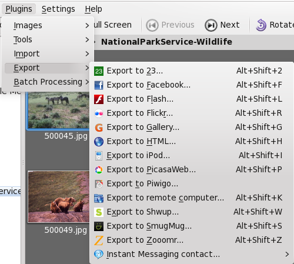Screen dimensions: 294x264
Task: Open the Help menu
Action: pyautogui.click(x=93, y=9)
